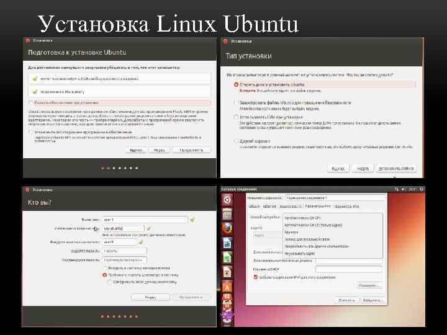Click the connection name field

[x=335, y=198]
